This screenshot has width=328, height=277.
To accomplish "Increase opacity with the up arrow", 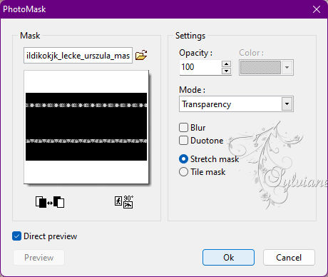I will pyautogui.click(x=226, y=64).
